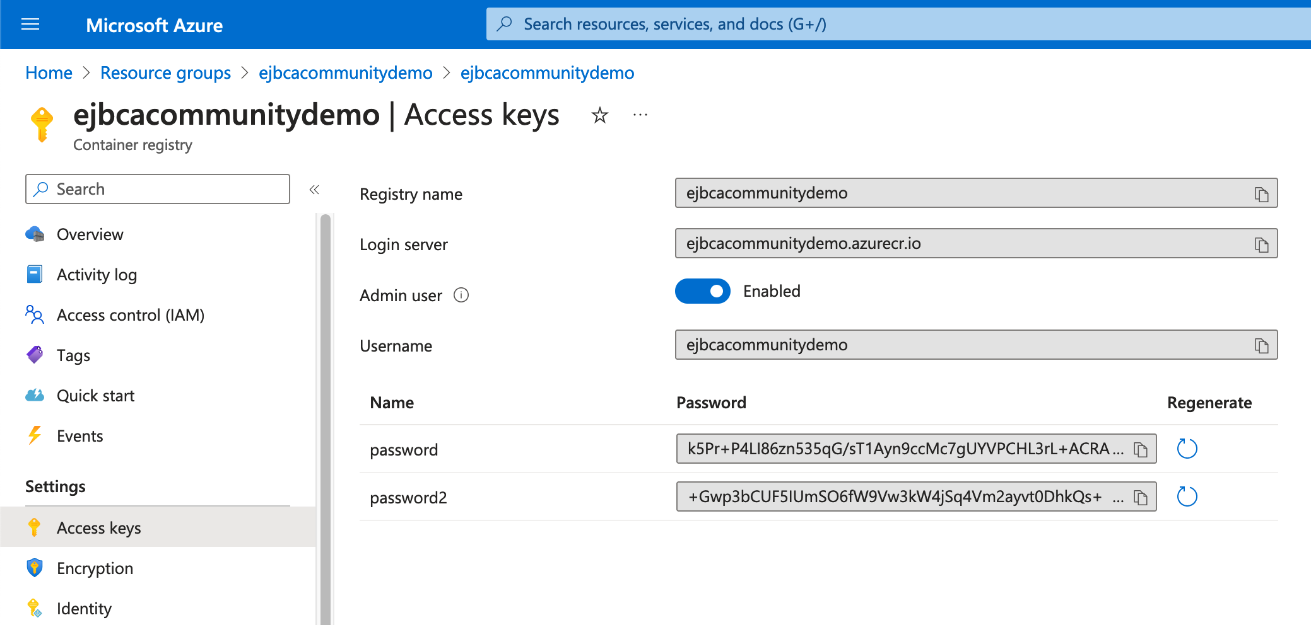
Task: Open the Azure portal hamburger menu
Action: pyautogui.click(x=30, y=25)
